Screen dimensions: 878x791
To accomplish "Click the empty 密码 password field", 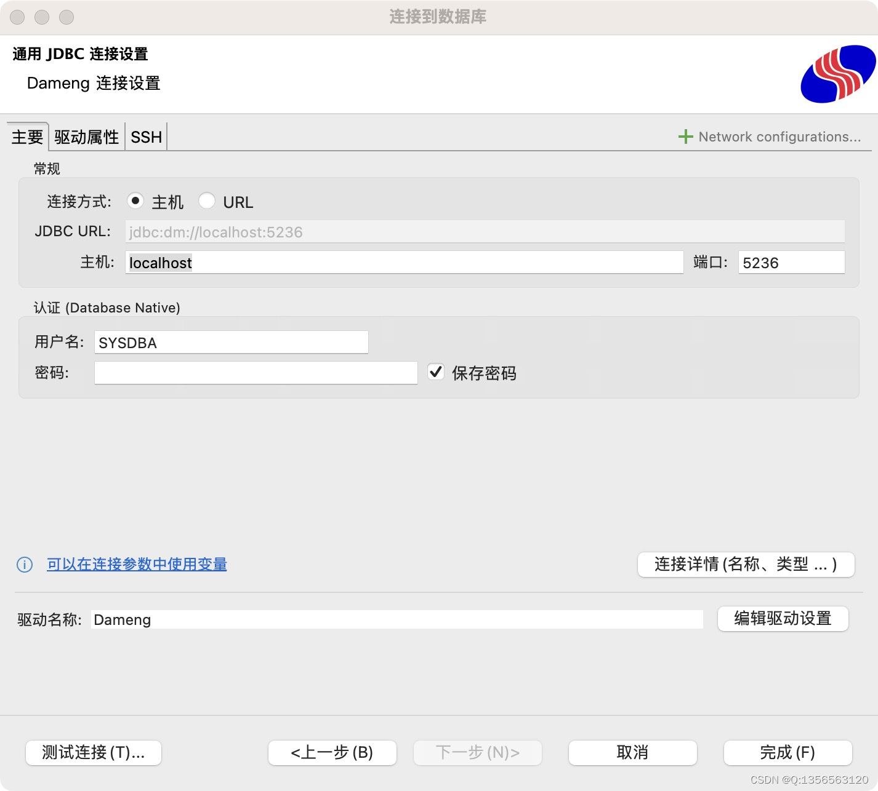I will 256,372.
